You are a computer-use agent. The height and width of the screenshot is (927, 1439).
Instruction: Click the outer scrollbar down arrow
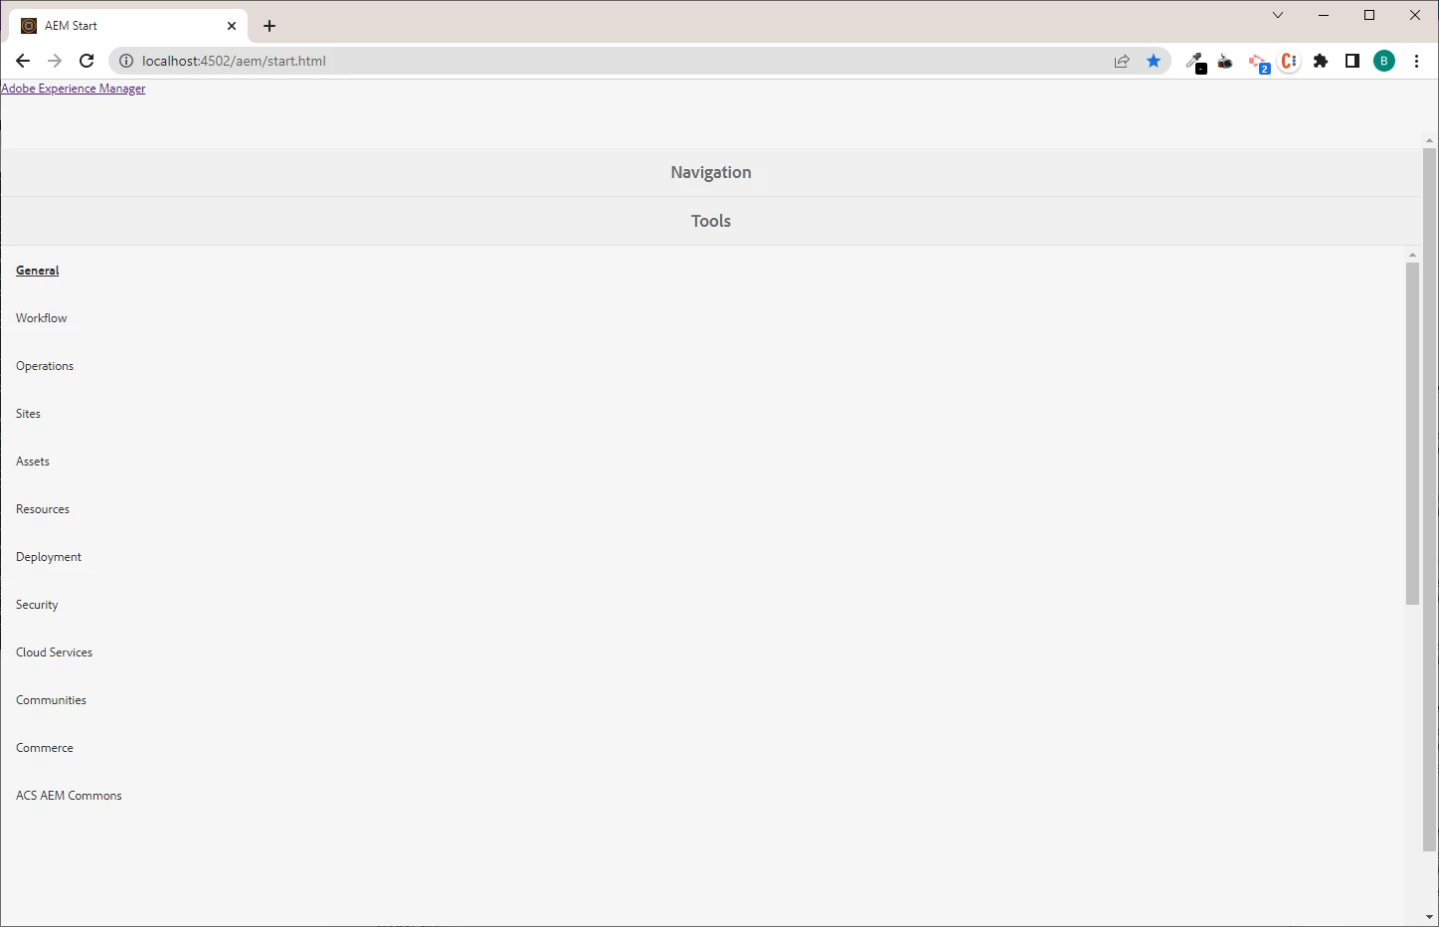point(1429,917)
